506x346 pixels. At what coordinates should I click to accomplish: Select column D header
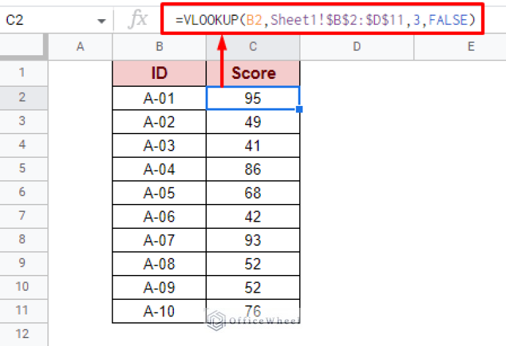coord(356,47)
